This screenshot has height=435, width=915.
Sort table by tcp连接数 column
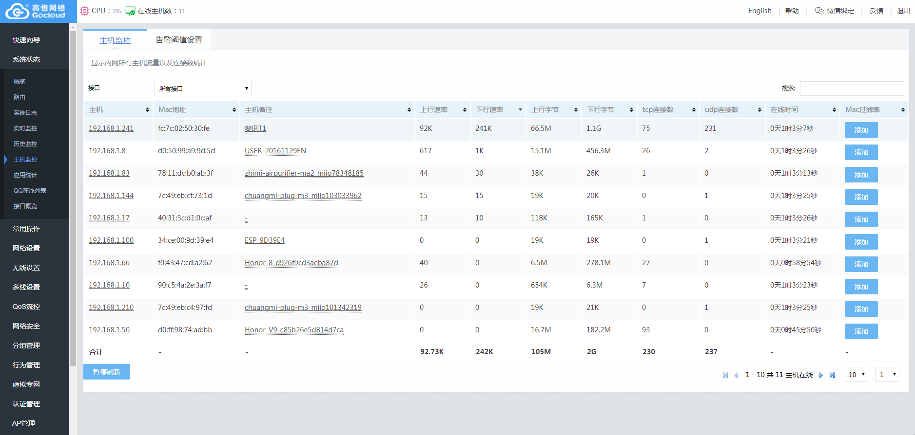click(x=669, y=110)
